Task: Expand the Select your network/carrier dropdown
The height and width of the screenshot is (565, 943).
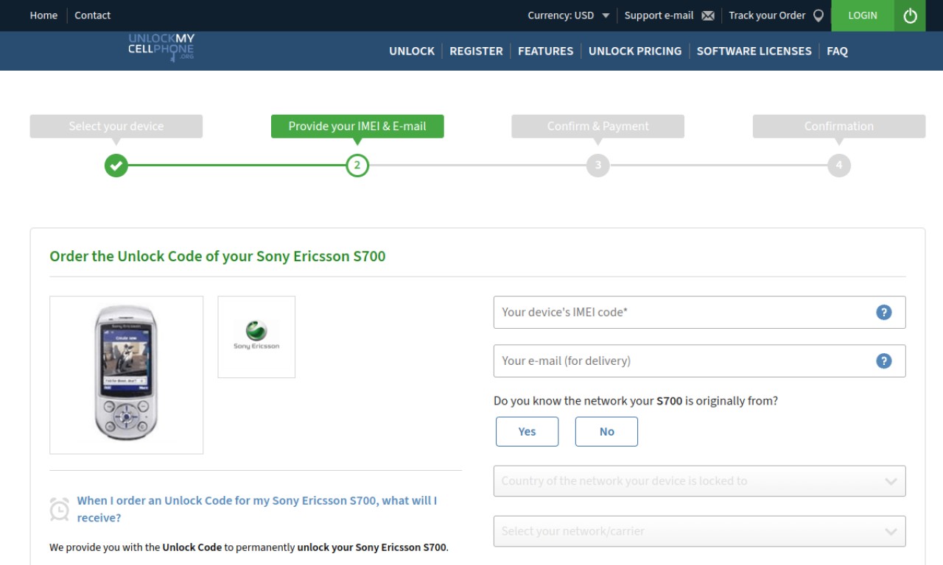Action: (x=699, y=531)
